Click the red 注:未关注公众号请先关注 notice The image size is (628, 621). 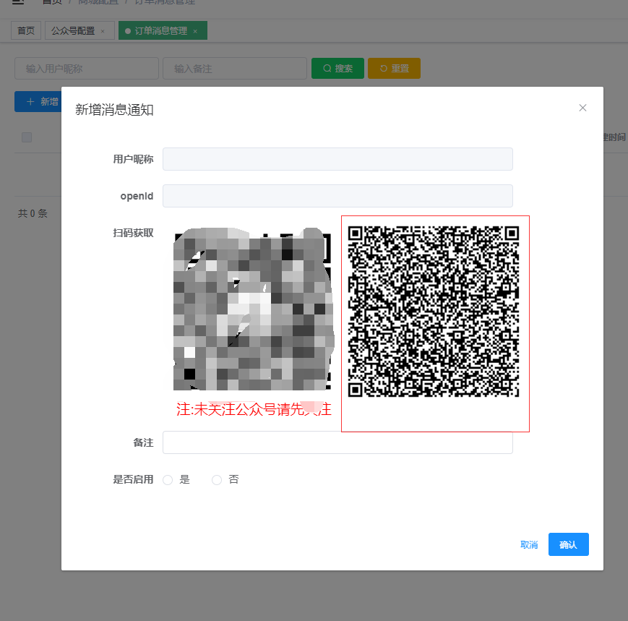254,409
